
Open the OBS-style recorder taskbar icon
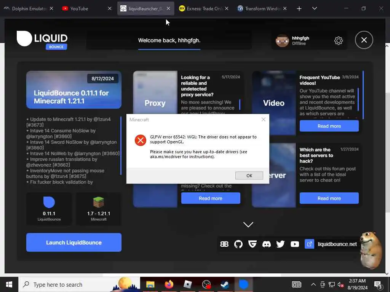(206, 284)
